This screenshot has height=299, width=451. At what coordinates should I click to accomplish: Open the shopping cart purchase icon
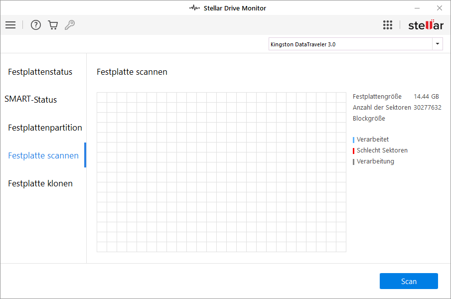click(x=53, y=25)
